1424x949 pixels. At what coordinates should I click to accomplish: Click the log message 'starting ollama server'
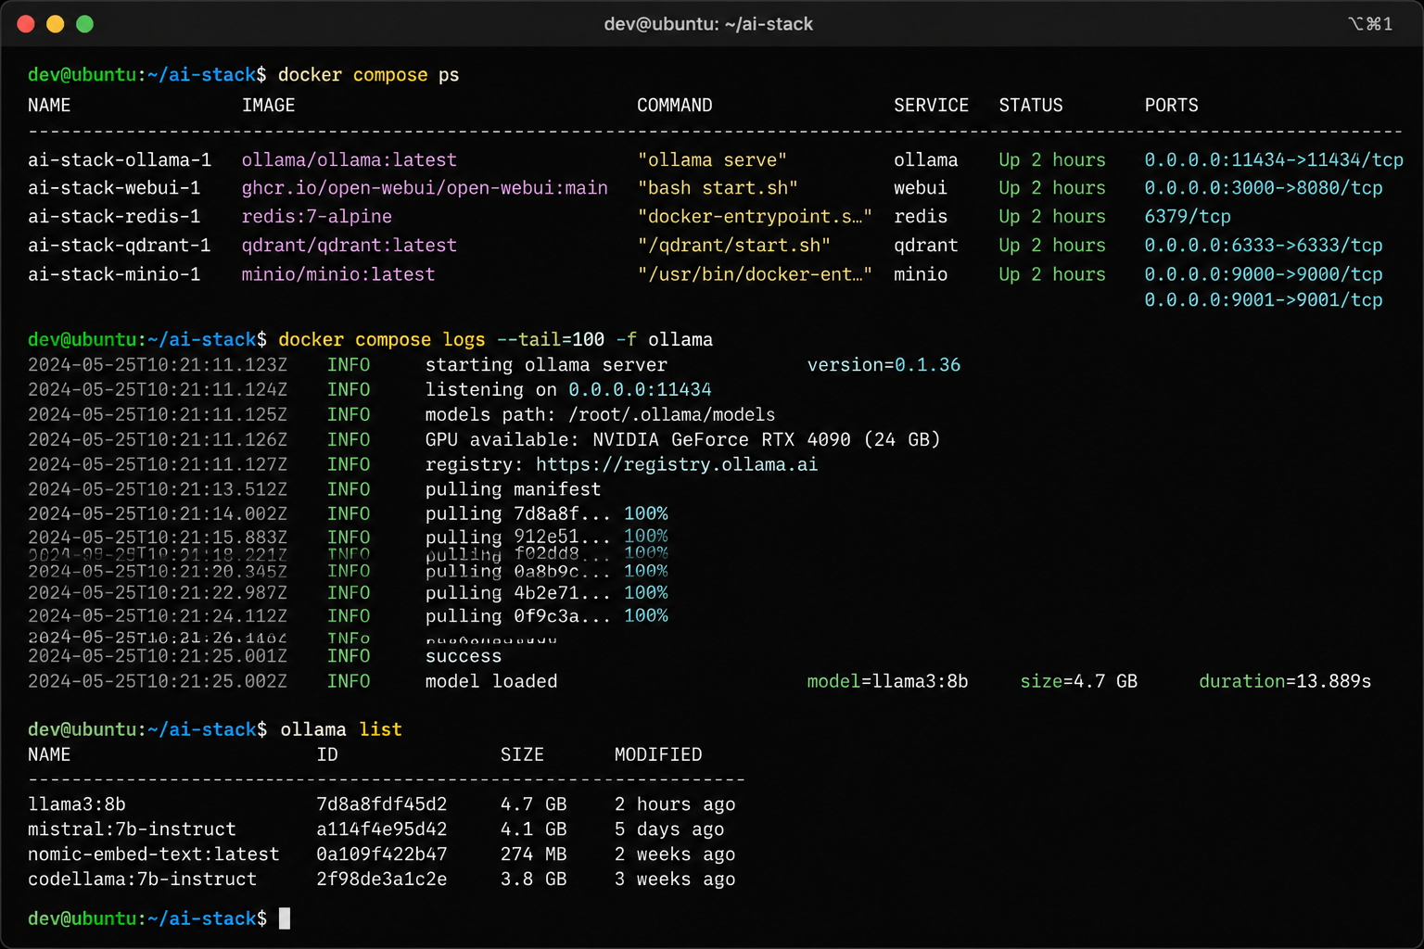(546, 365)
